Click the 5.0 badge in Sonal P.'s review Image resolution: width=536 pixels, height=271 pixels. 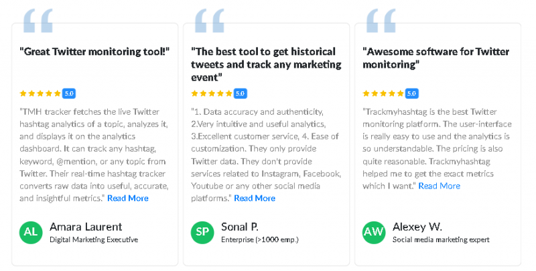241,93
